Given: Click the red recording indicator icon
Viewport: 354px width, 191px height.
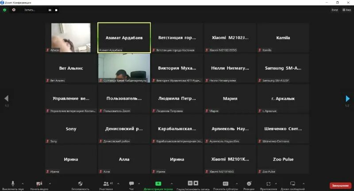Looking at the screenshot, I should pos(14,10).
